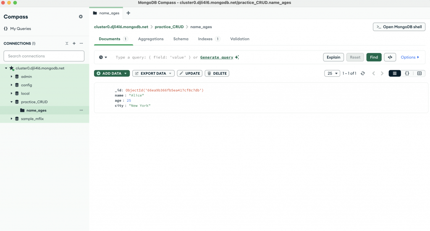Export query to language code icon
430x231 pixels.
390,57
